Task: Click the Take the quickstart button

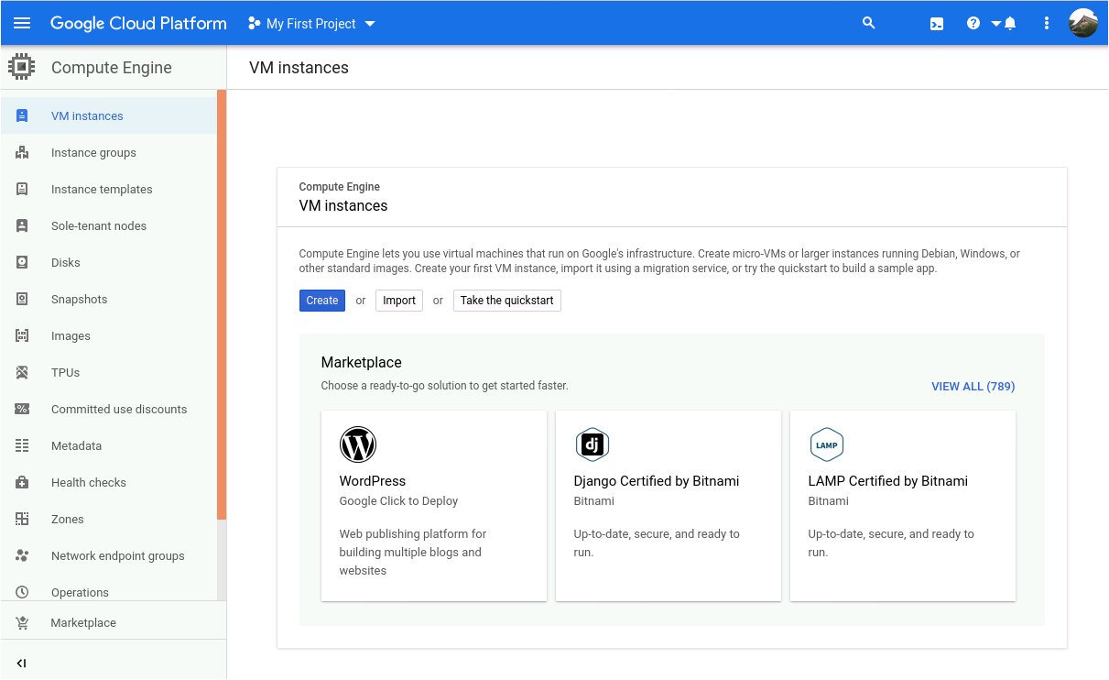Action: point(507,301)
